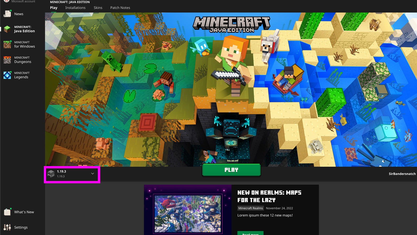417x235 pixels.
Task: Click the November 24, 2022 date
Action: 279,208
